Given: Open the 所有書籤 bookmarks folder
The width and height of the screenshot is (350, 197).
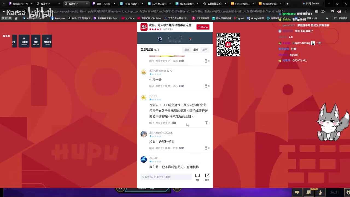Looking at the screenshot, I should (x=341, y=18).
